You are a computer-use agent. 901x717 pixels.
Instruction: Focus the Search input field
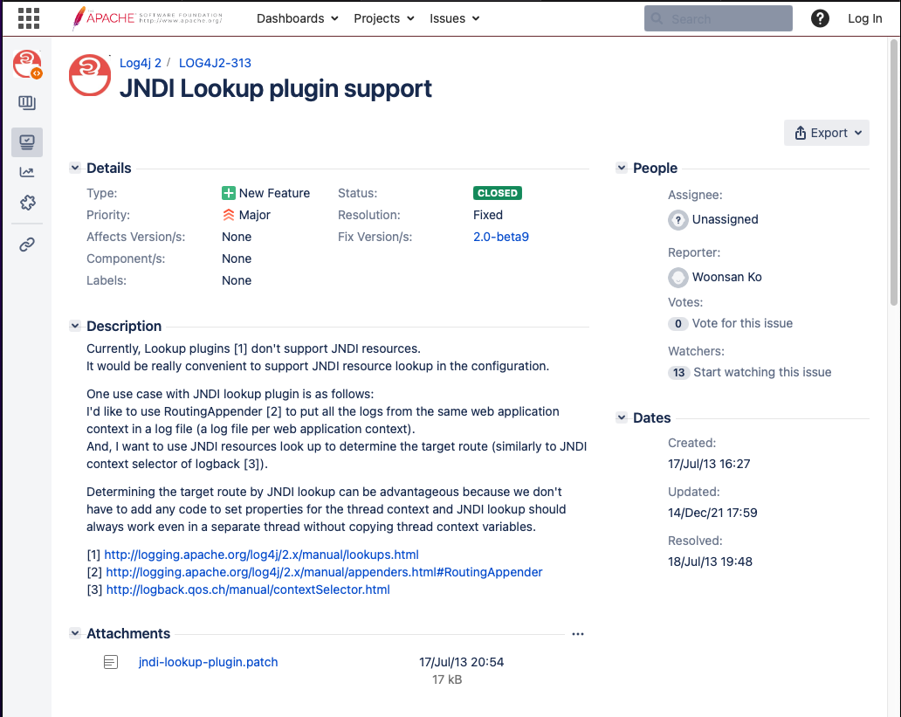(x=719, y=18)
